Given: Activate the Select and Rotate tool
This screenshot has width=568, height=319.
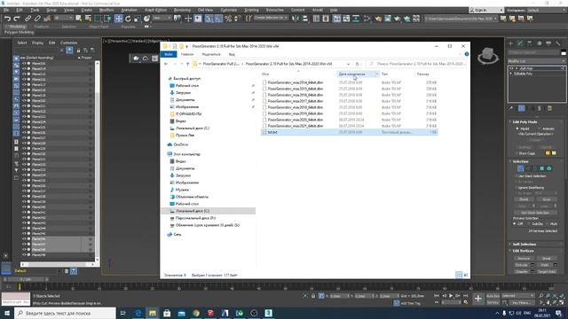Looking at the screenshot, I should click(x=128, y=19).
